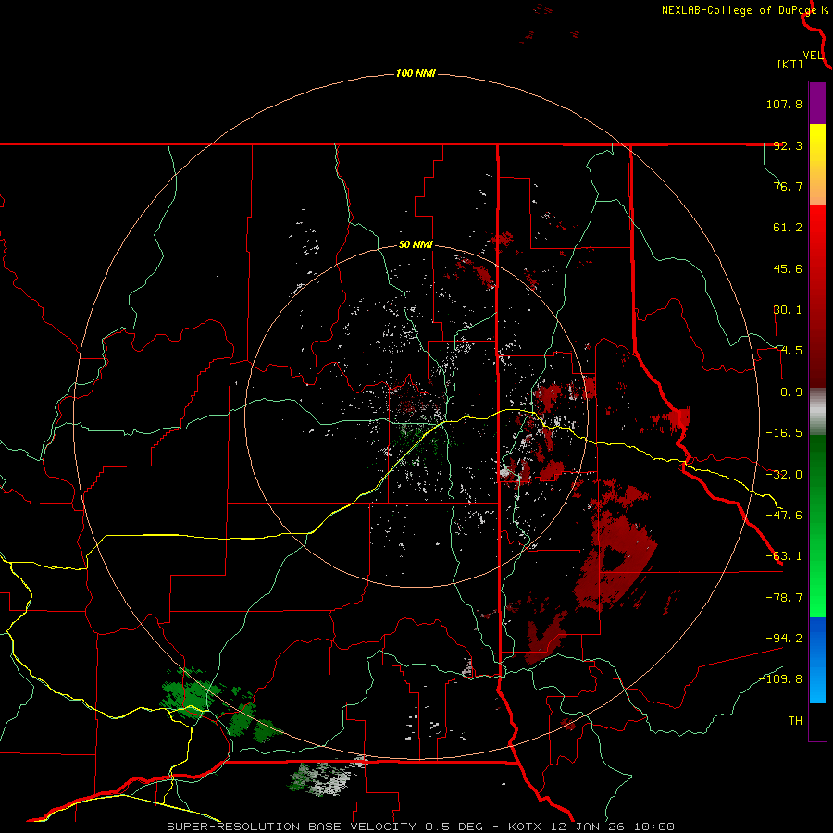This screenshot has width=833, height=833.
Task: Click the TH legend label
Action: 795,721
